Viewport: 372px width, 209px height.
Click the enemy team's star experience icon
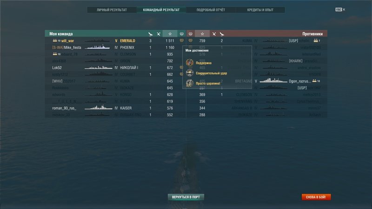coord(202,34)
